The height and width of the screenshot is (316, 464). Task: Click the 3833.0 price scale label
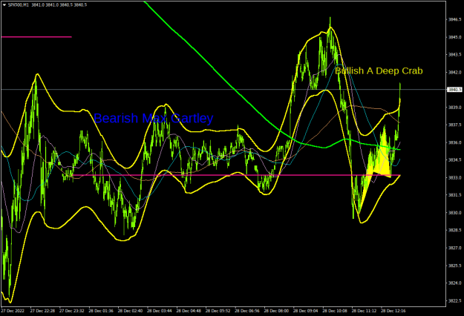(x=454, y=178)
